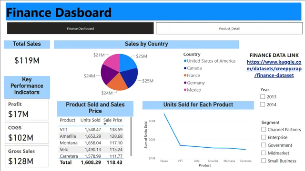Select France legend color dot

pyautogui.click(x=185, y=75)
